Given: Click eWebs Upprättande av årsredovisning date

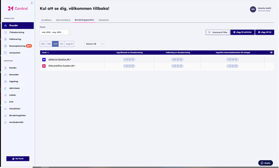Looking at the screenshot, I should 129,60.
